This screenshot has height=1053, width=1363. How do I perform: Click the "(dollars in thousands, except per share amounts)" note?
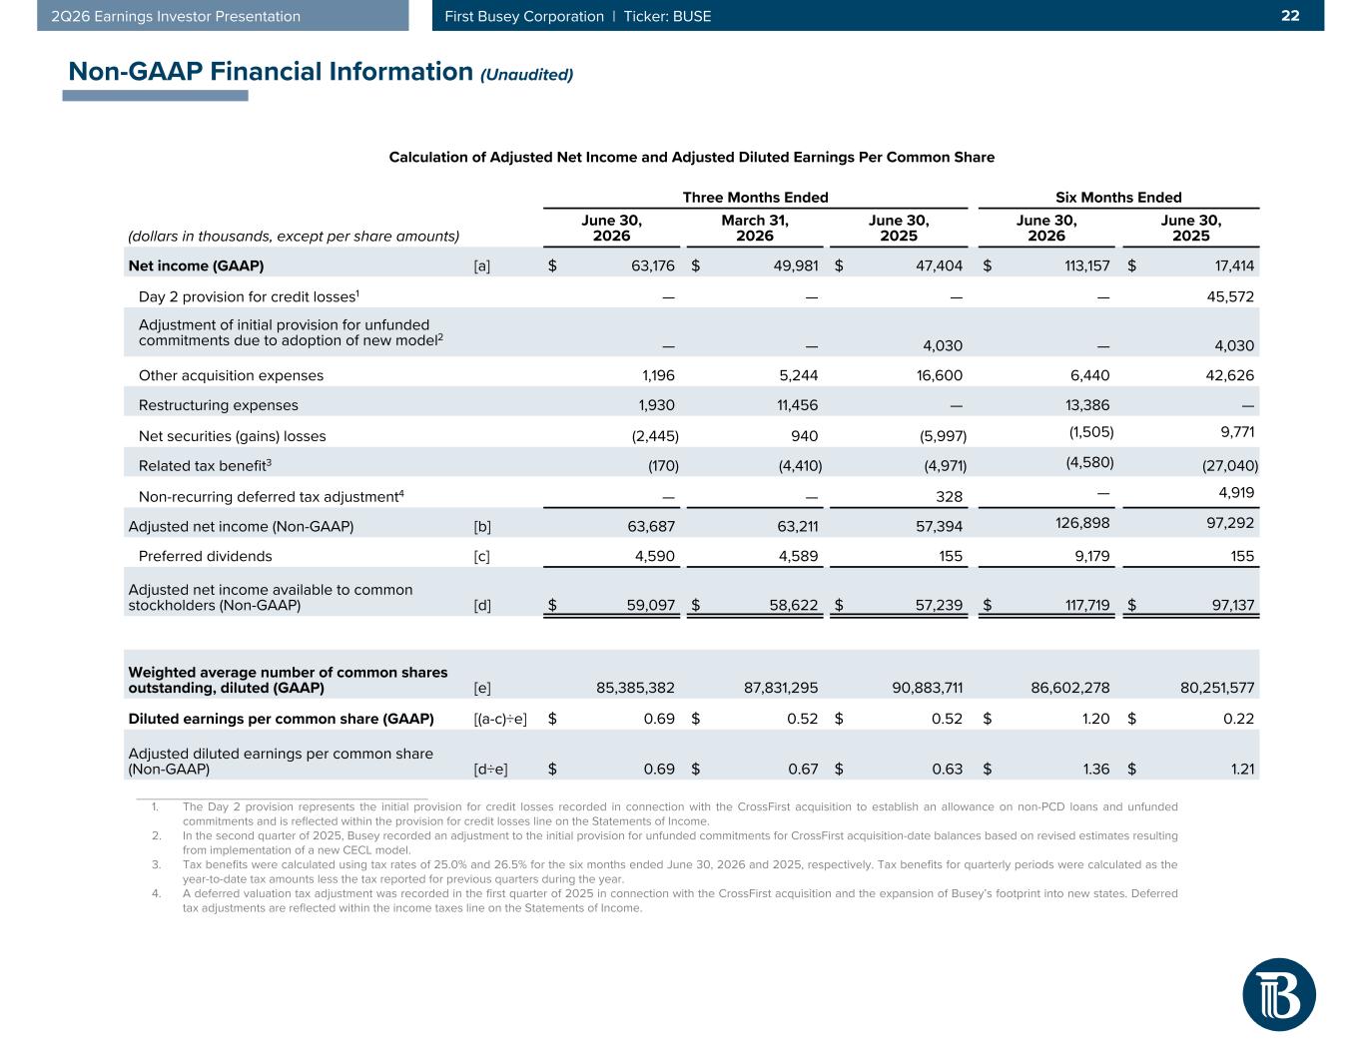point(294,237)
